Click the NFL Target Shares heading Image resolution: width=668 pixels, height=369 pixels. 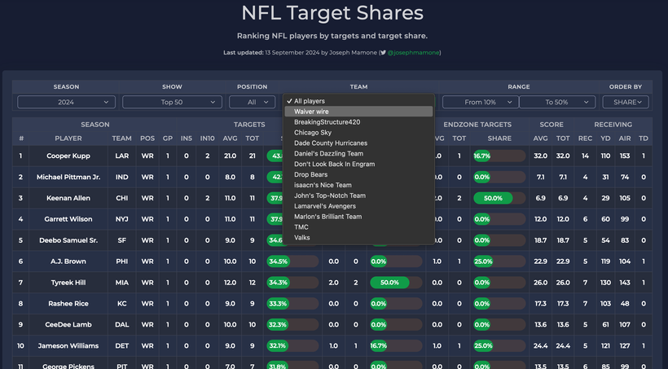pos(332,13)
